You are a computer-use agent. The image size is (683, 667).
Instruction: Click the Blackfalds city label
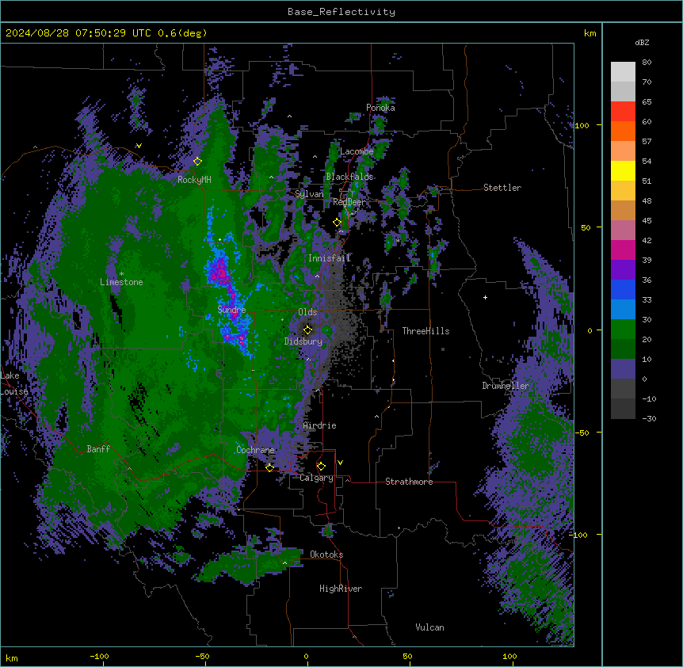(x=349, y=177)
